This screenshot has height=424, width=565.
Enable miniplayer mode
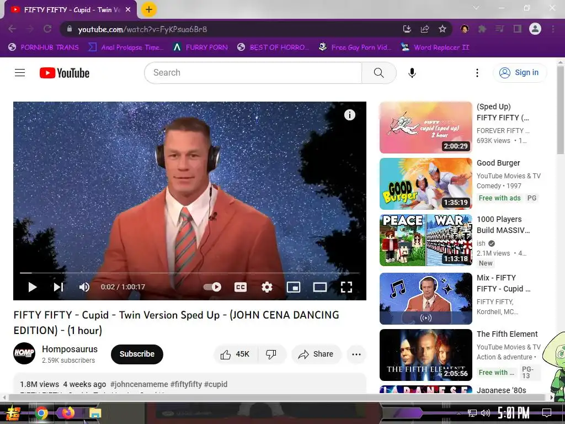click(x=294, y=287)
